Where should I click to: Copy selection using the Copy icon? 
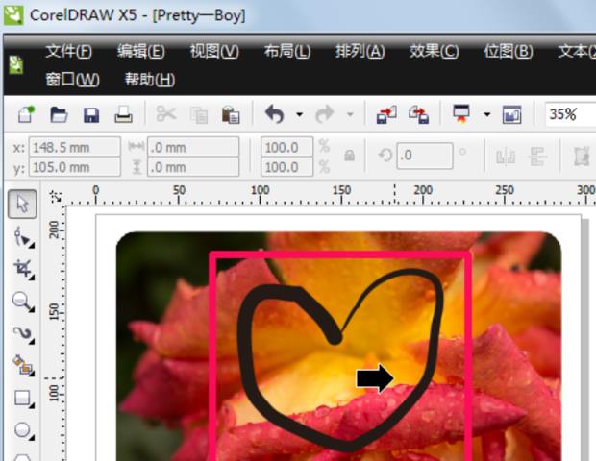199,114
